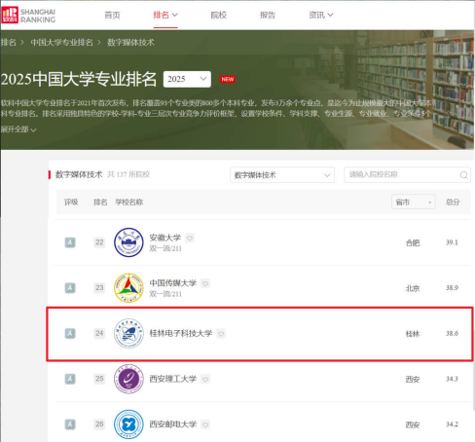Open the 安徽大学 link

tap(164, 238)
